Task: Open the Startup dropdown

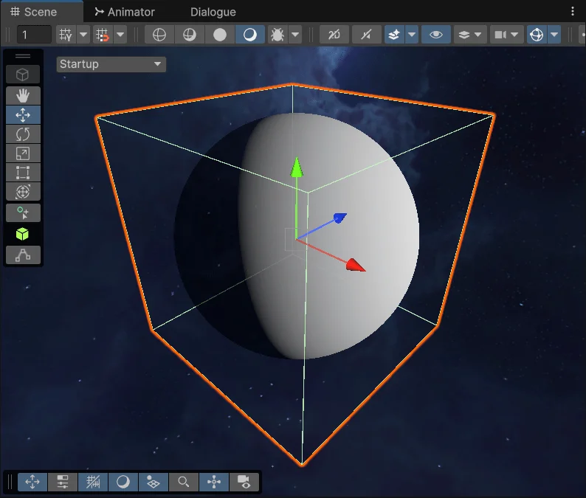Action: point(111,64)
